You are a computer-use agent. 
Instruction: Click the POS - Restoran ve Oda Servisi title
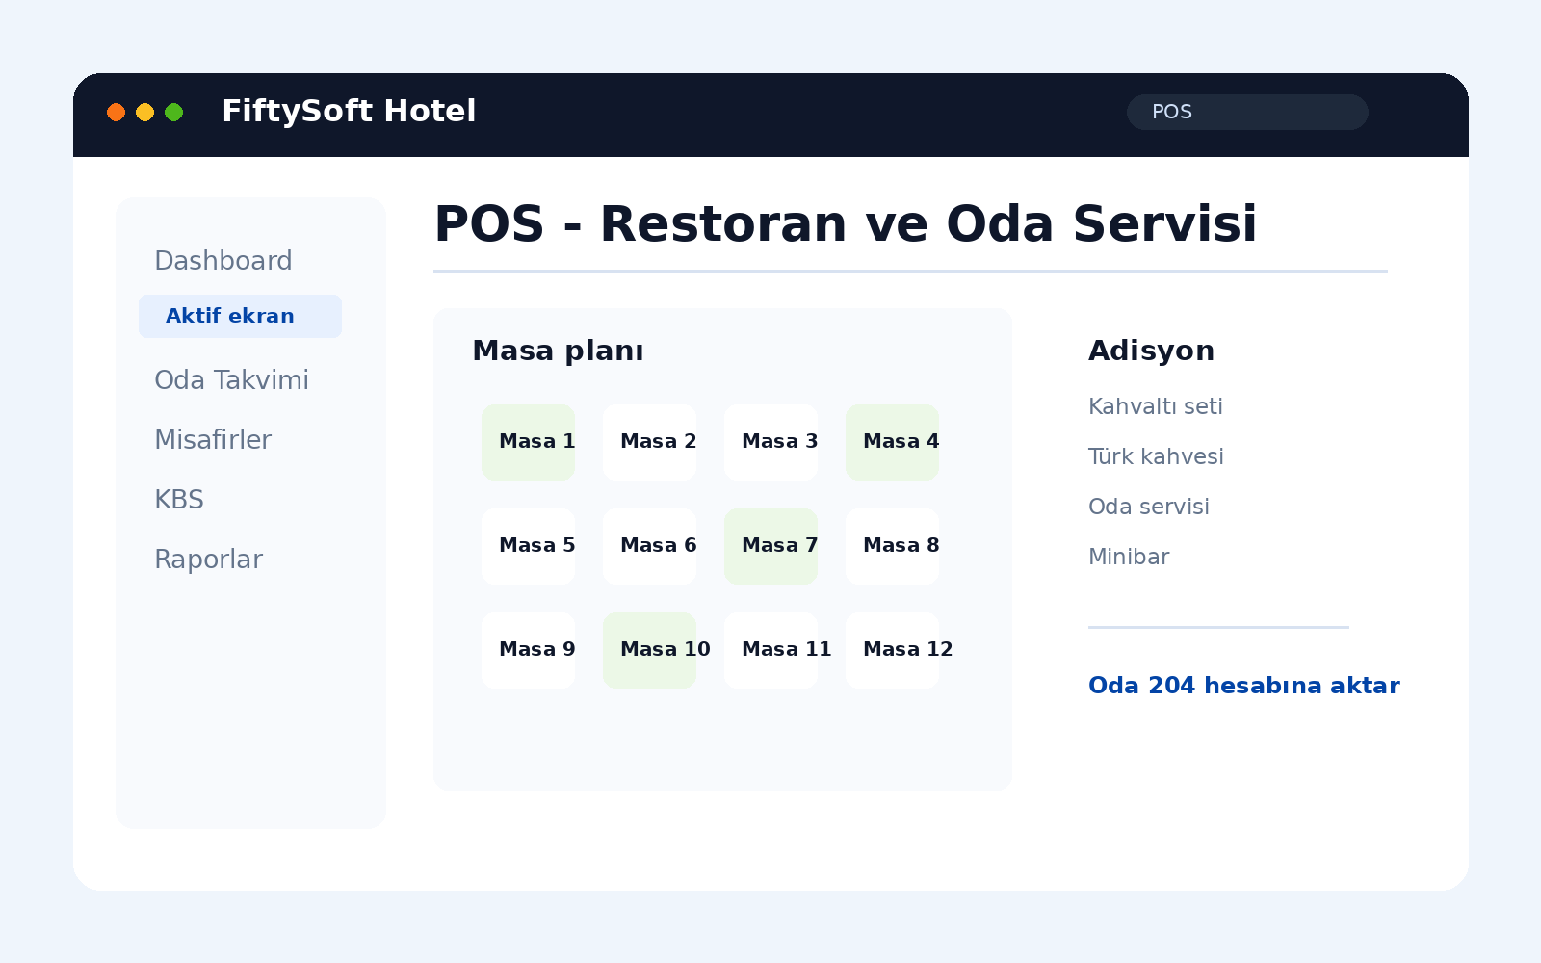click(846, 224)
